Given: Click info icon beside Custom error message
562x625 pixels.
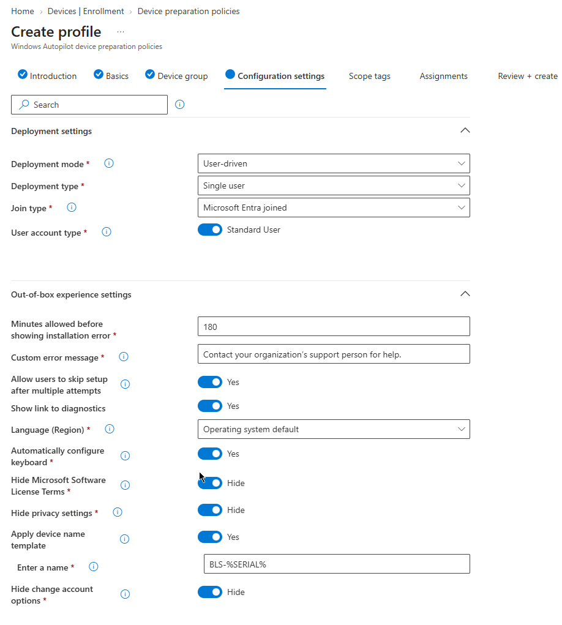Looking at the screenshot, I should click(x=124, y=357).
